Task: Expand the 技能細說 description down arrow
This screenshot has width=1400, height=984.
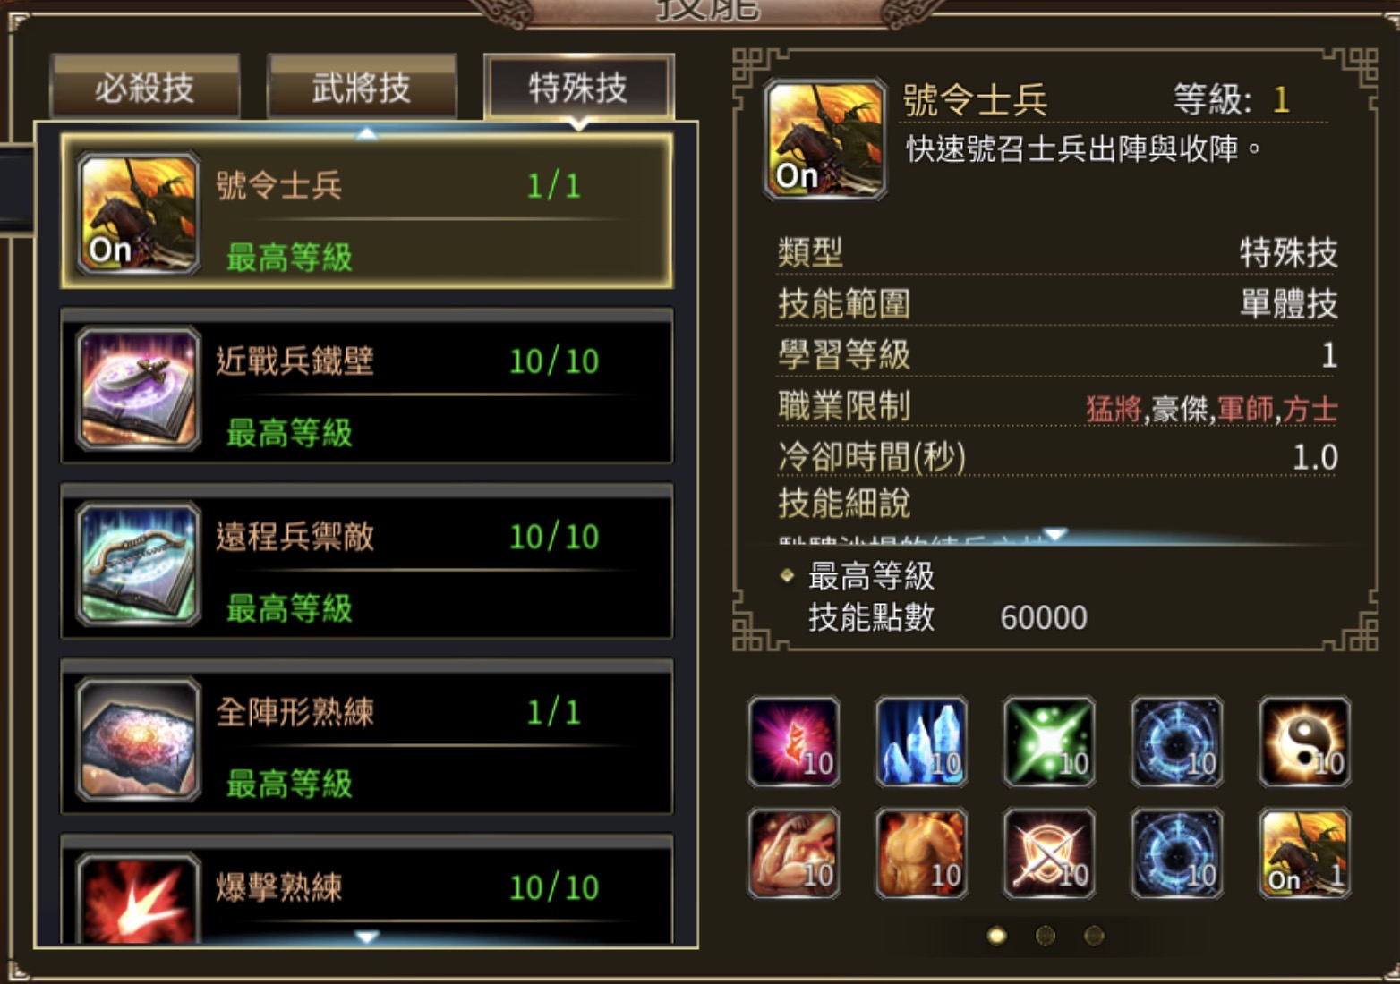Action: [x=1055, y=534]
